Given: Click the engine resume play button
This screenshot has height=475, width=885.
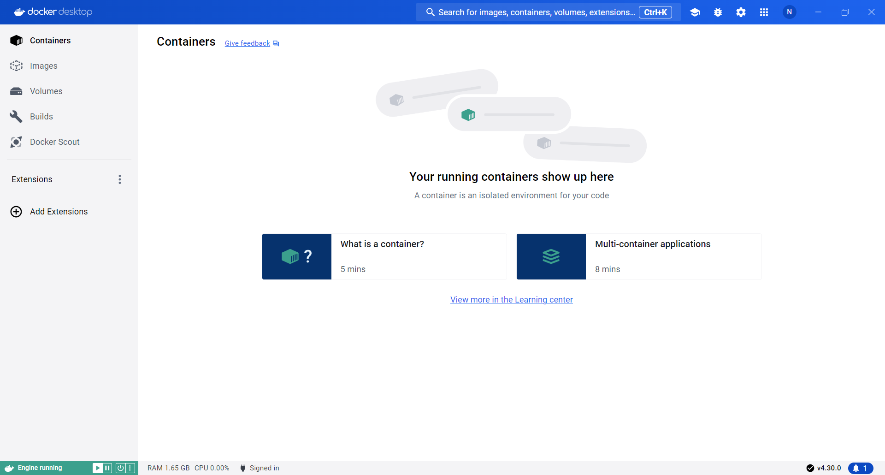Looking at the screenshot, I should pyautogui.click(x=97, y=468).
